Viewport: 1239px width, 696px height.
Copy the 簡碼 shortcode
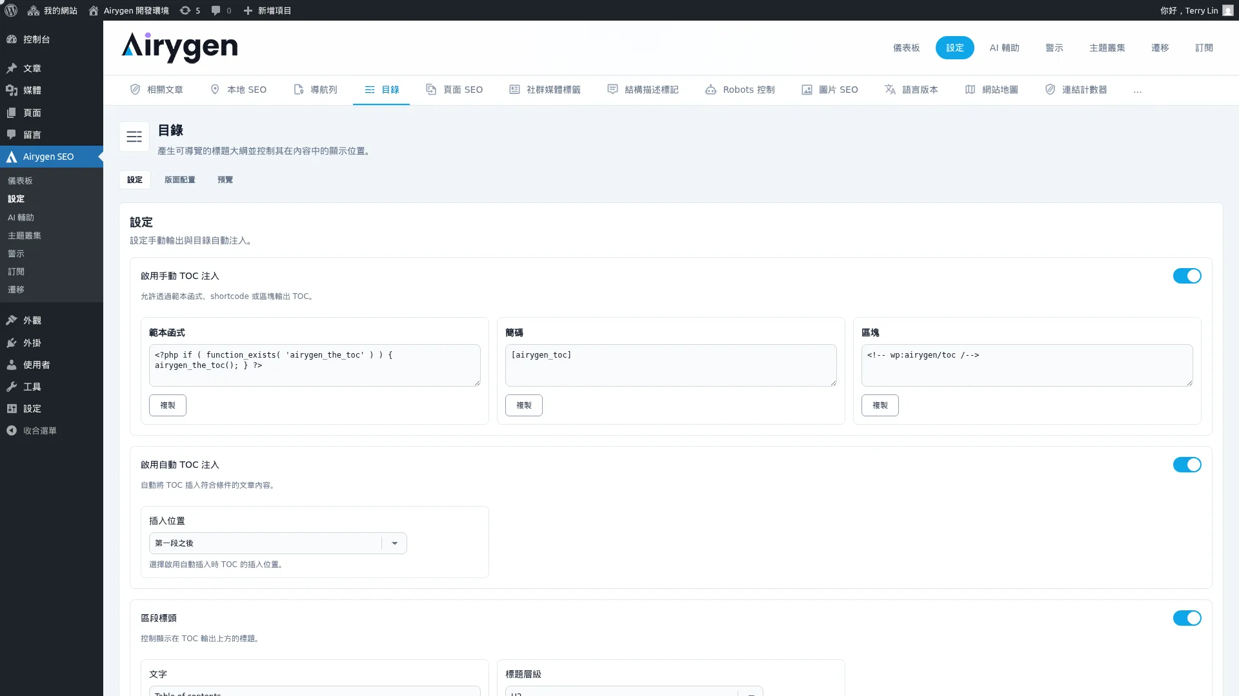click(524, 405)
